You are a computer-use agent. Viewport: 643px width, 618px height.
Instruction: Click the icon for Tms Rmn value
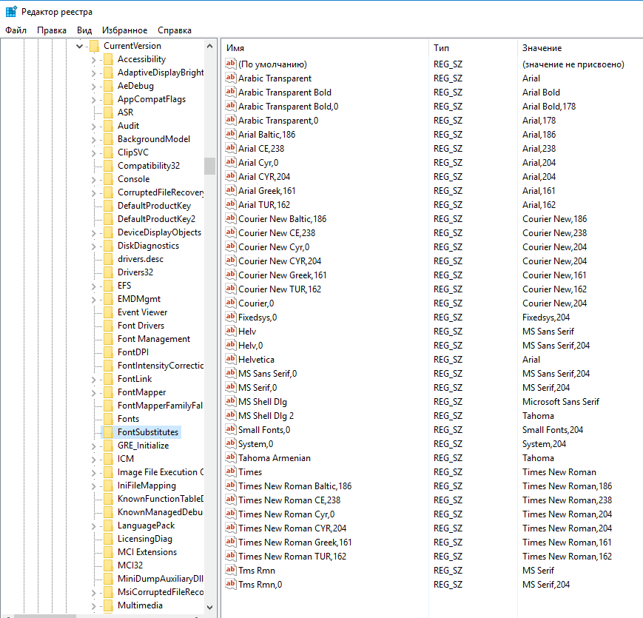pyautogui.click(x=230, y=571)
